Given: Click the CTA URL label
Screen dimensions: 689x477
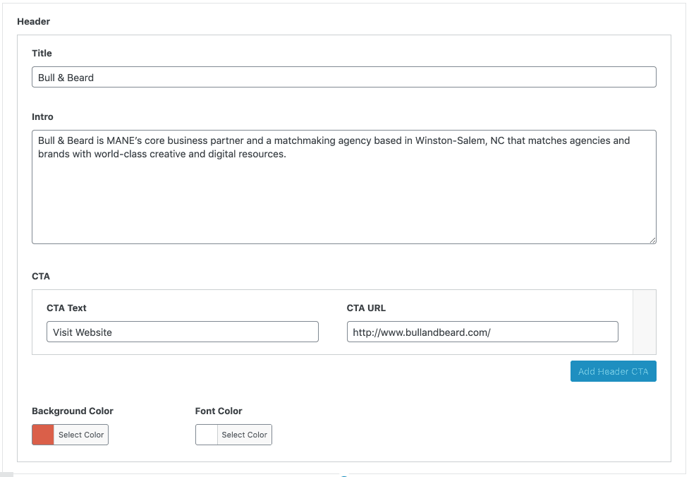Looking at the screenshot, I should coord(366,308).
